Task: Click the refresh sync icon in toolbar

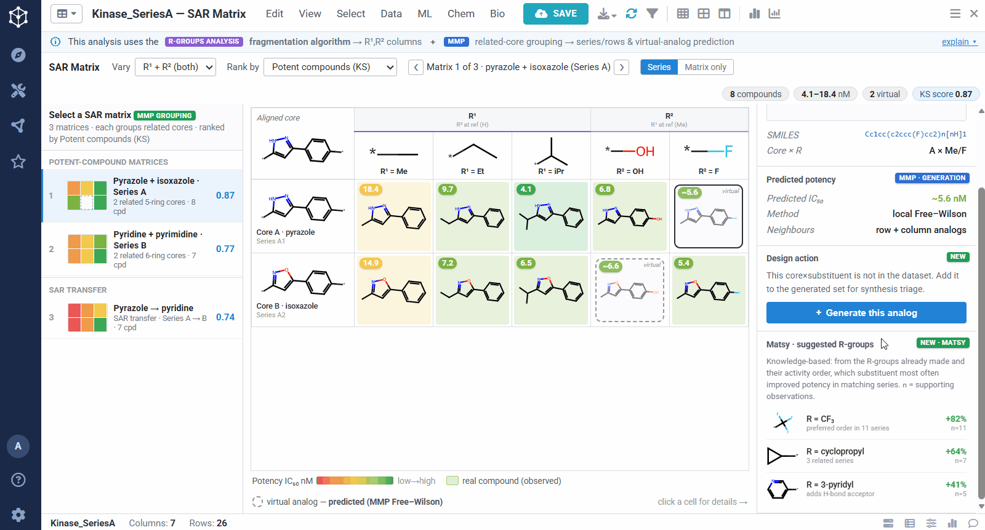Action: click(x=631, y=14)
